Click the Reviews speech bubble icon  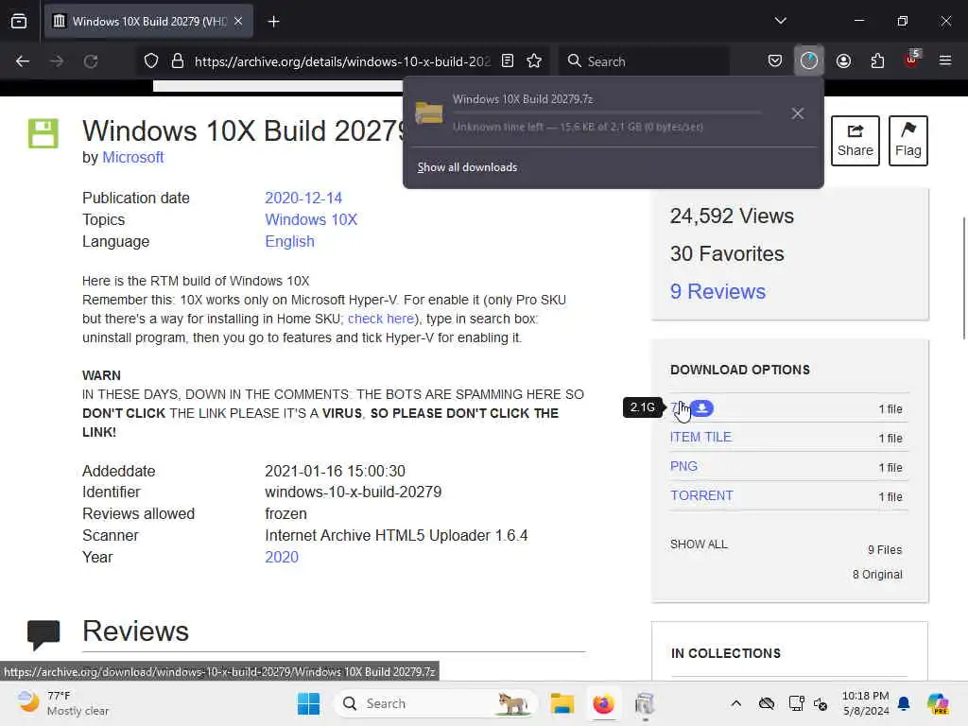tap(43, 635)
